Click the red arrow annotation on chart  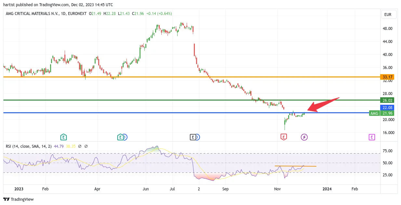pos(324,105)
